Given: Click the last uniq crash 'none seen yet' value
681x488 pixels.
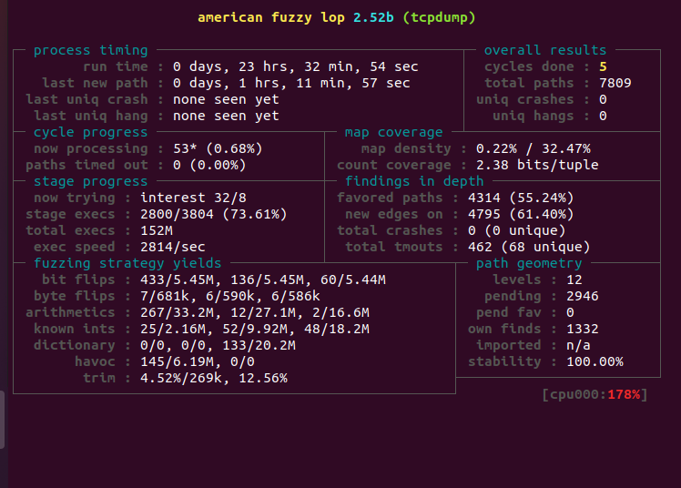Looking at the screenshot, I should coord(226,99).
